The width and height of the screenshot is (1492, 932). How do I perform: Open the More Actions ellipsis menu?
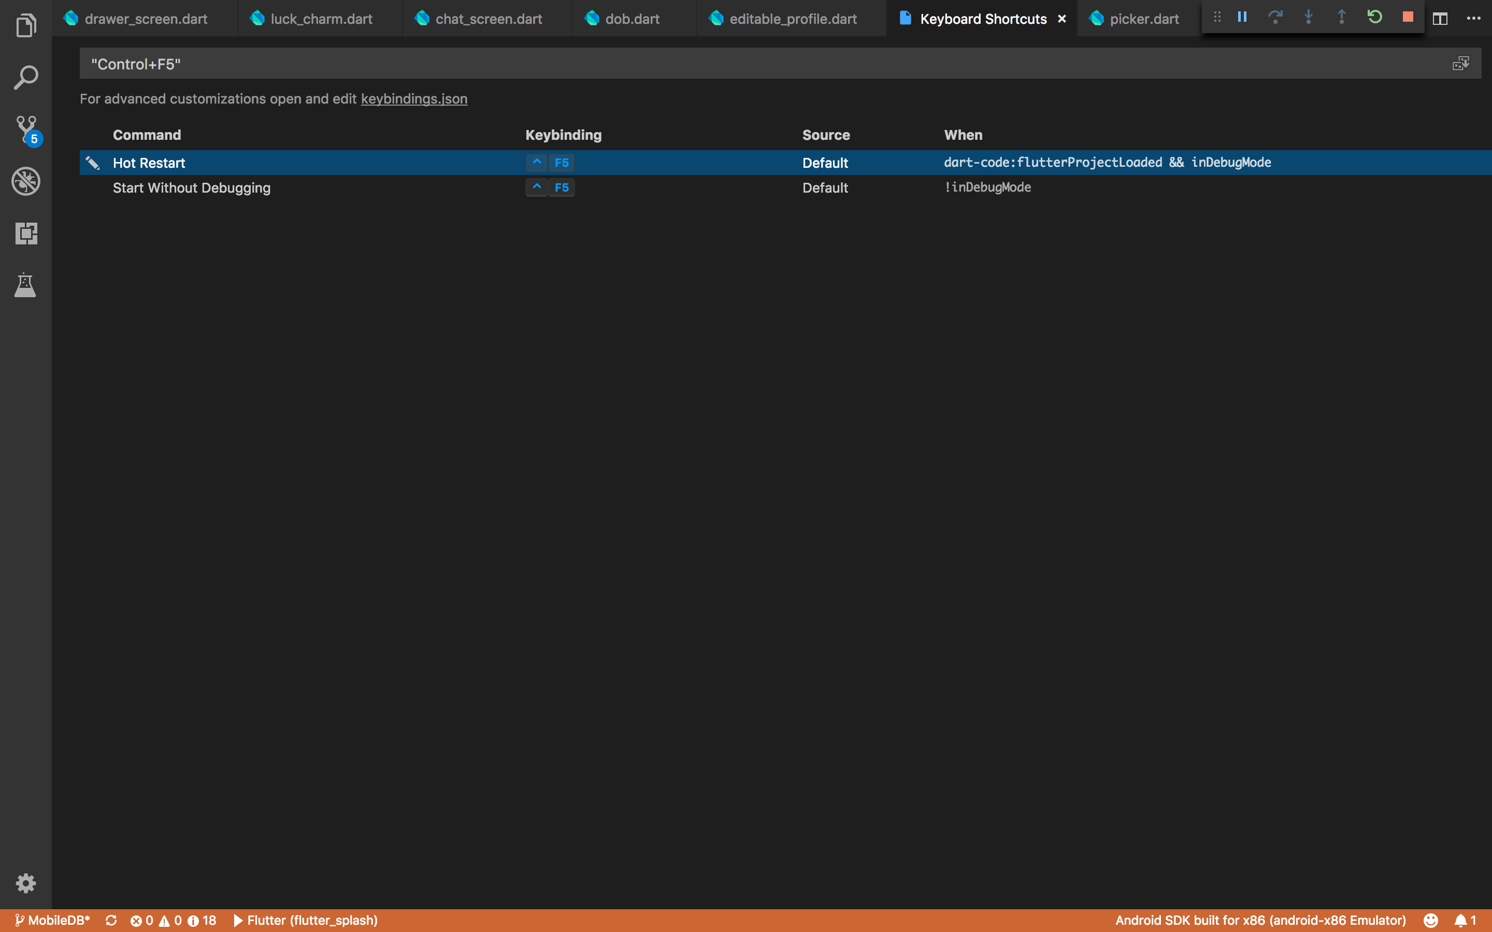click(x=1473, y=19)
